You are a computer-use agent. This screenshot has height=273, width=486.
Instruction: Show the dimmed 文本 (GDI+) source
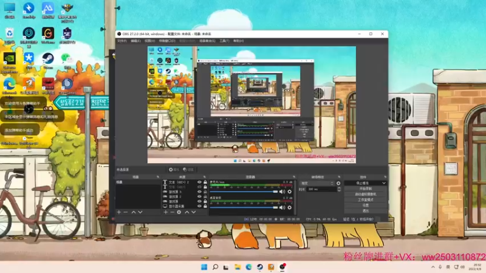(199, 187)
